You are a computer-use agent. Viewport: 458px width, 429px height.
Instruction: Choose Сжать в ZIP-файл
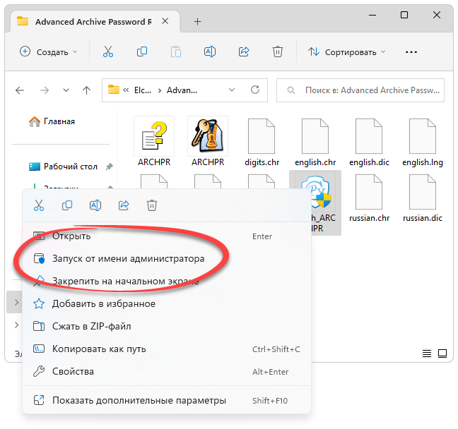point(167,326)
